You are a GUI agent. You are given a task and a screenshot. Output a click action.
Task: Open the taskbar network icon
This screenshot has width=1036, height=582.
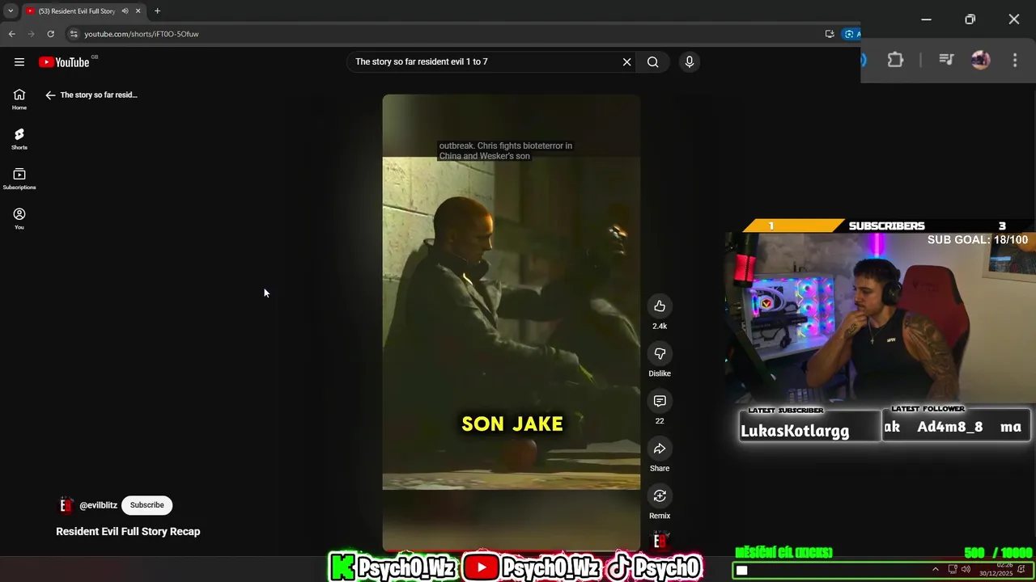953,569
